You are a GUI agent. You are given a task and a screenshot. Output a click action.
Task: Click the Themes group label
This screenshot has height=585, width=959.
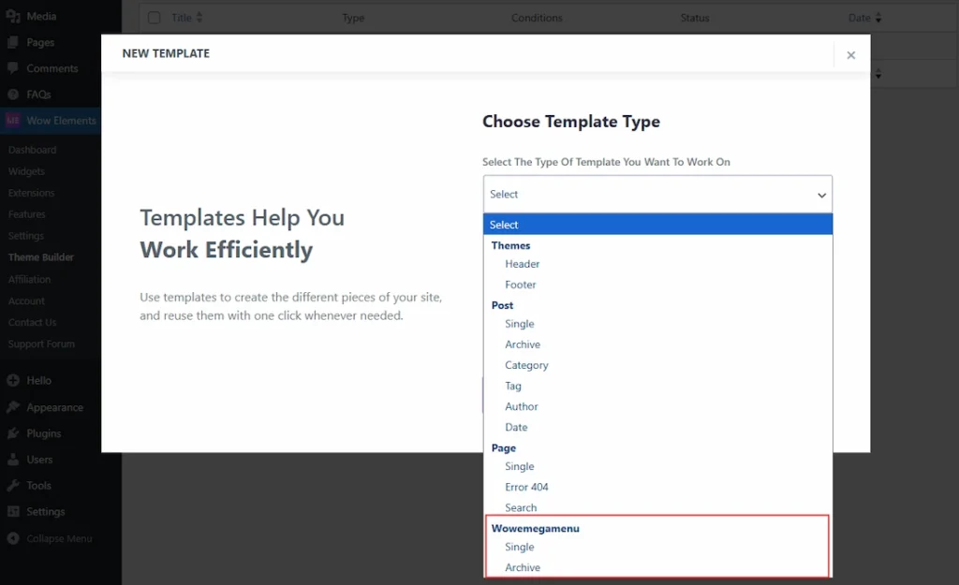510,246
